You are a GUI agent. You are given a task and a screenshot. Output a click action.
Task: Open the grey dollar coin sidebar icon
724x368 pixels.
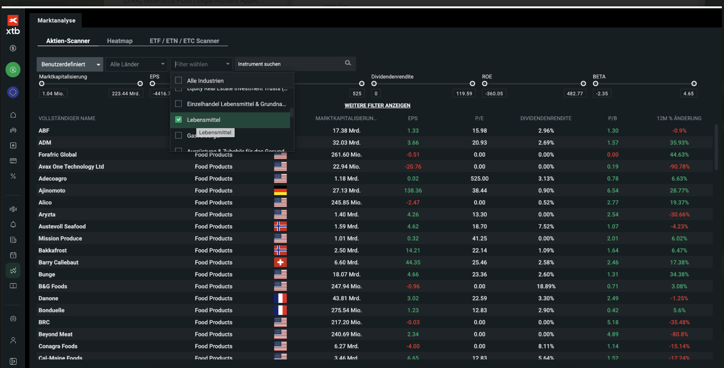tap(13, 48)
